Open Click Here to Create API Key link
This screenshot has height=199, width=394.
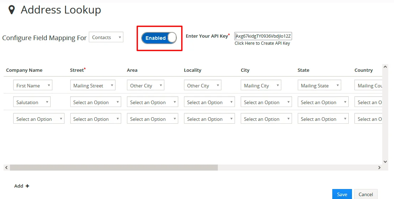tap(262, 43)
